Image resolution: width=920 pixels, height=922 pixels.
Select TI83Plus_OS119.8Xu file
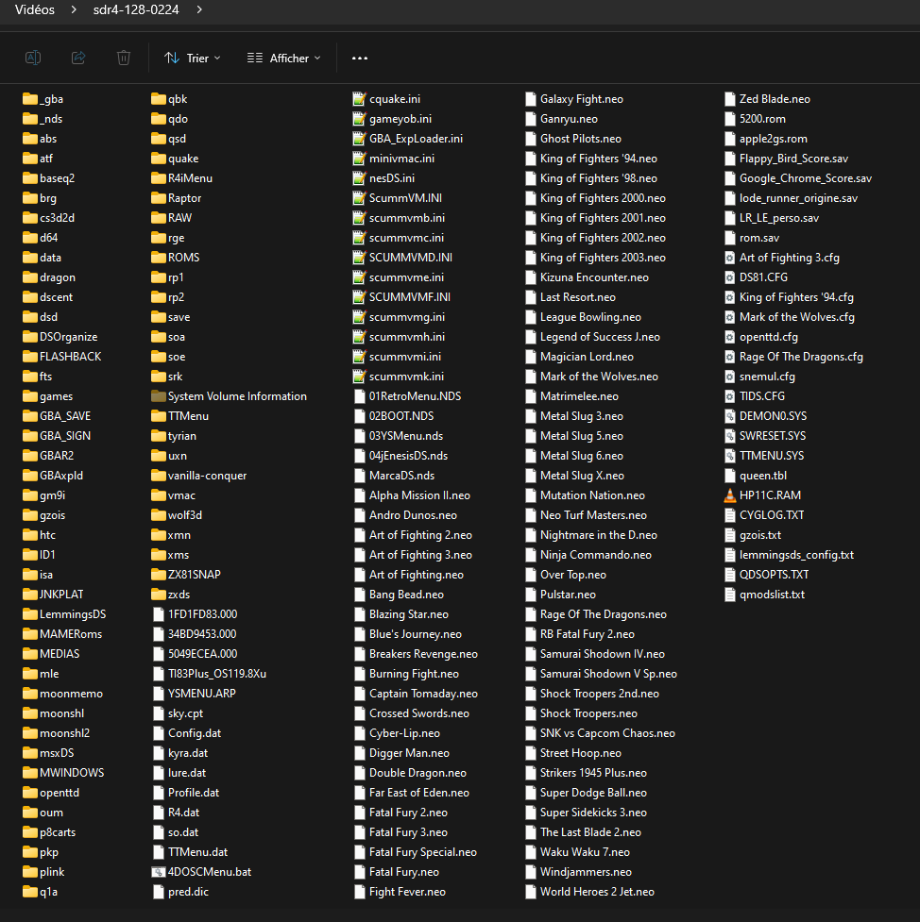click(x=209, y=674)
